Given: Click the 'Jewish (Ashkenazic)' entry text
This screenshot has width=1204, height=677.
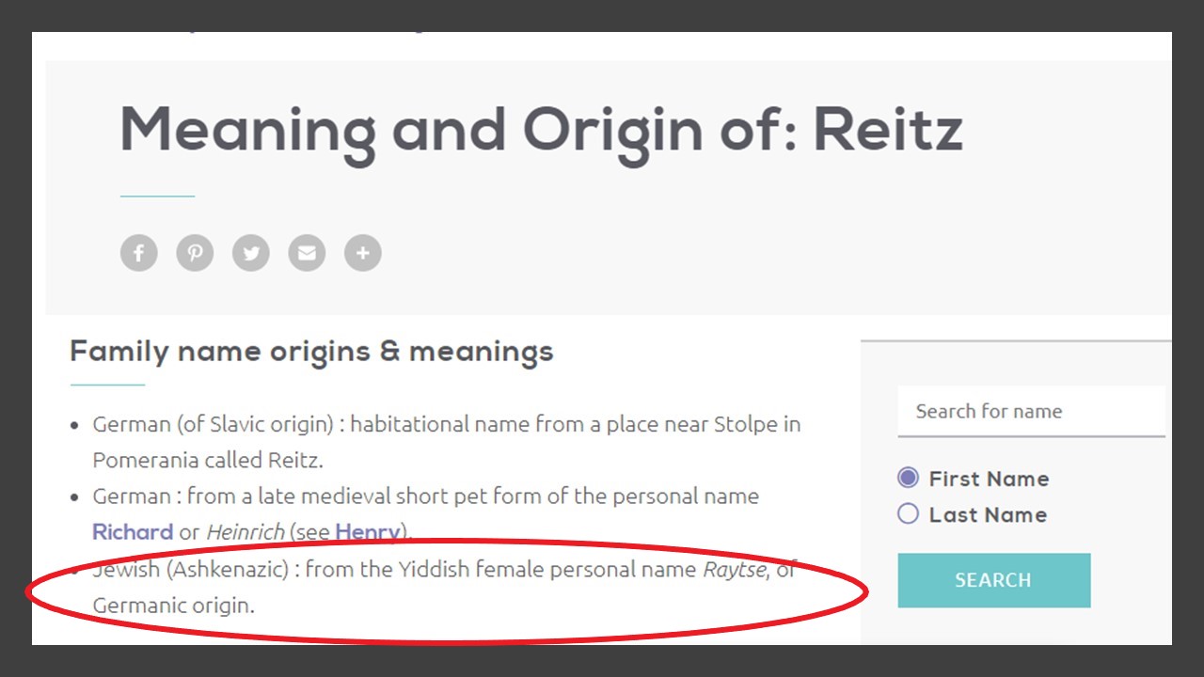Looking at the screenshot, I should pos(190,570).
